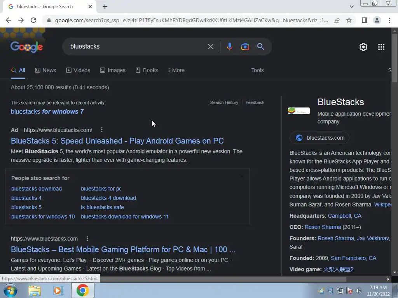Open tab search dropdown arrow
This screenshot has height=298, width=398.
(351, 7)
